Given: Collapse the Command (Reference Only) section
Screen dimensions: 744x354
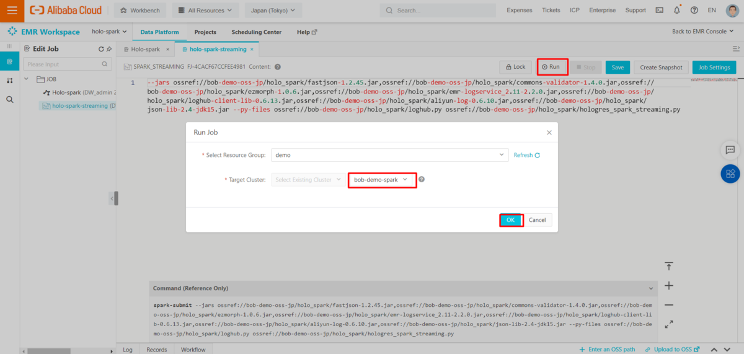Looking at the screenshot, I should pos(650,288).
